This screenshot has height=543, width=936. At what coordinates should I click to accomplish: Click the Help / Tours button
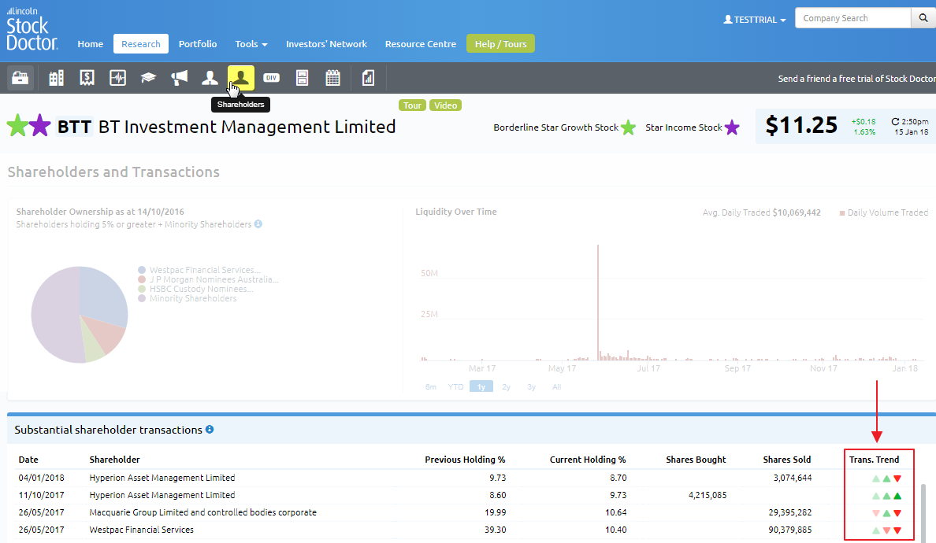coord(500,44)
